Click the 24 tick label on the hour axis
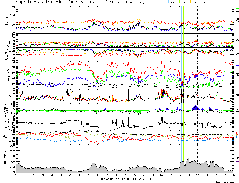Screen dimensions: 239x183 tap(233, 175)
